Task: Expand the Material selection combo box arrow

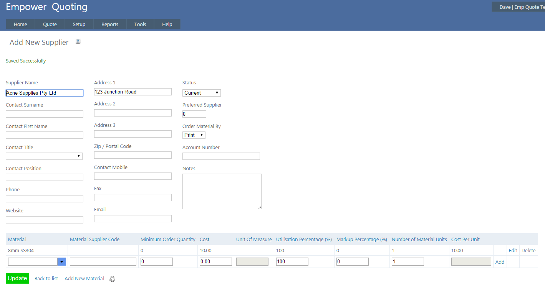Action: click(61, 261)
